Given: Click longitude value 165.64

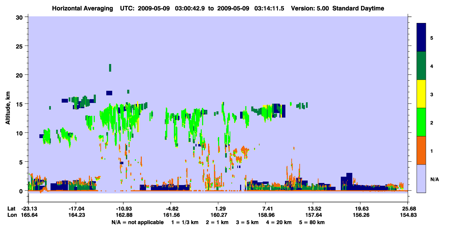Looking at the screenshot, I should [x=29, y=215].
